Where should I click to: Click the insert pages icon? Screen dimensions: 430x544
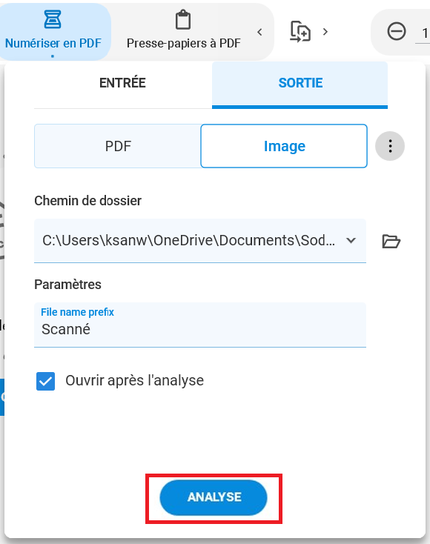300,32
